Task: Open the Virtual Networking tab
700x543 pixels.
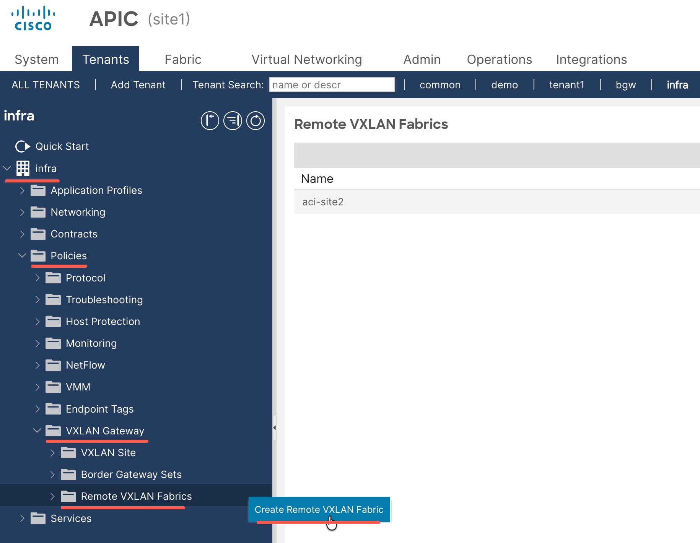Action: 307,59
